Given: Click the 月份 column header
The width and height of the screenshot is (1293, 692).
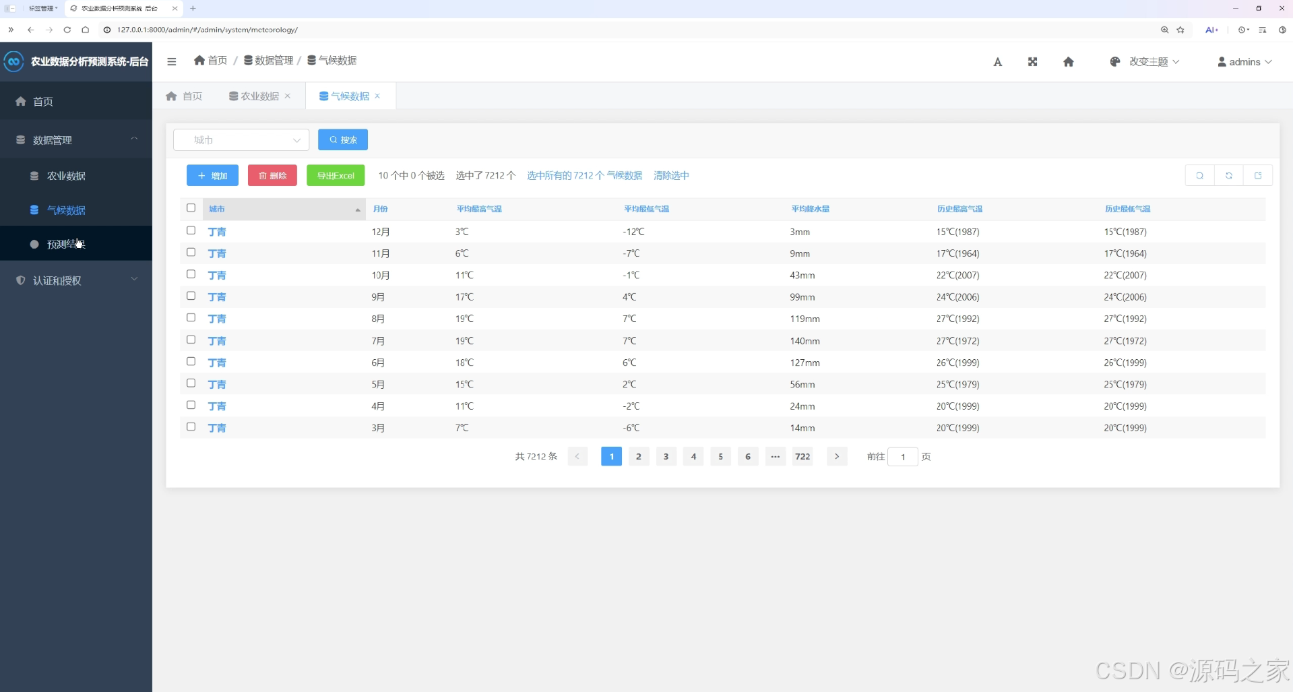Looking at the screenshot, I should [381, 209].
